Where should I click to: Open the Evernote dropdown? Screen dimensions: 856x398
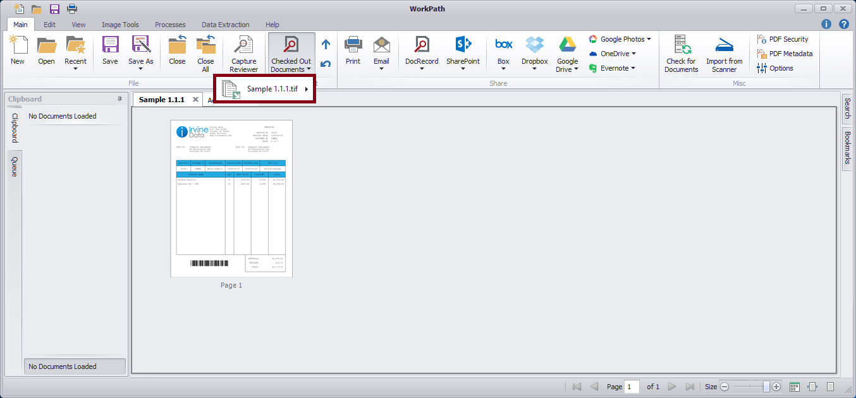tap(633, 68)
